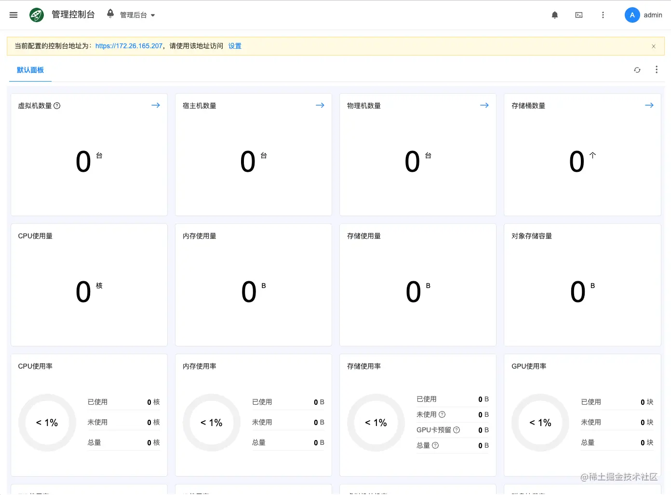Open the https://172.26.165.207 link
Screen dimensions: 671x495
(x=129, y=46)
